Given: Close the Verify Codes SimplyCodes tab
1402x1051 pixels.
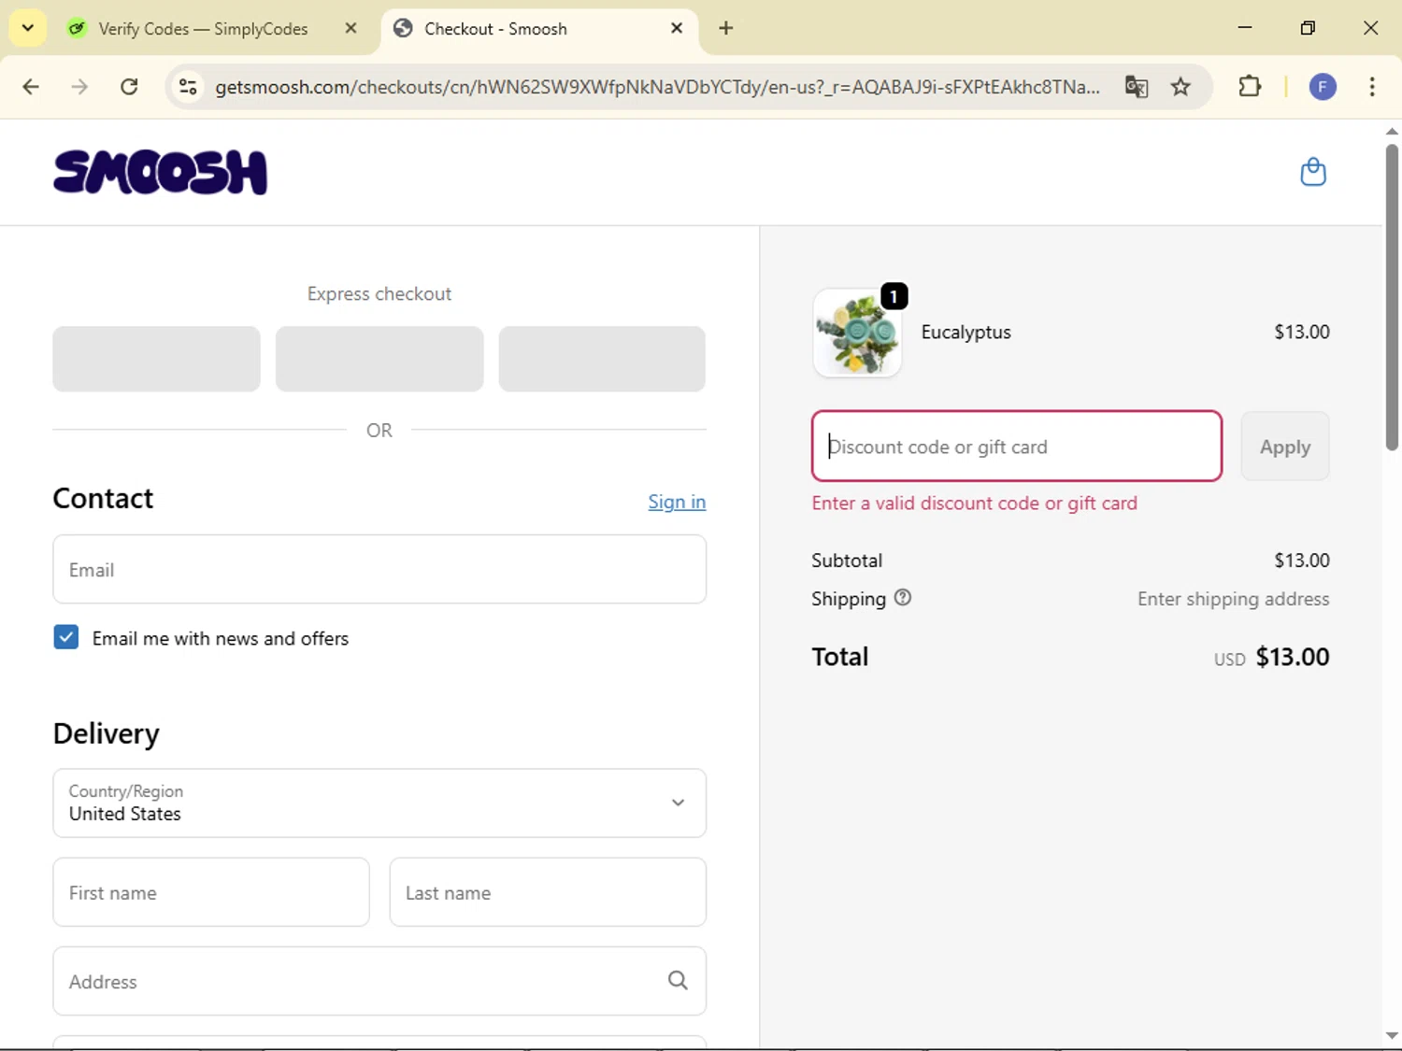Looking at the screenshot, I should click(350, 28).
